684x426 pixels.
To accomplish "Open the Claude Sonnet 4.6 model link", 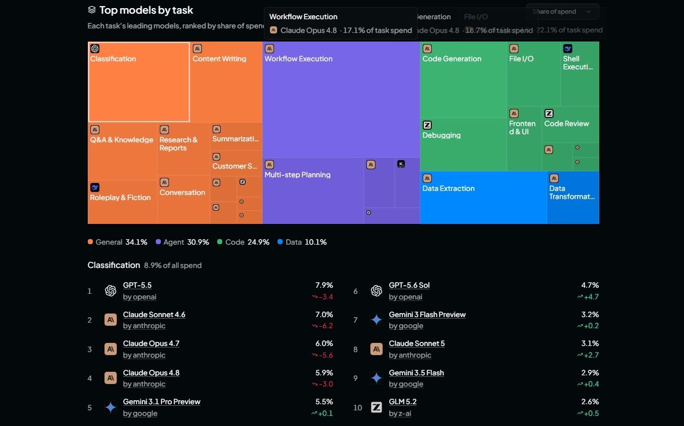I will (x=154, y=315).
